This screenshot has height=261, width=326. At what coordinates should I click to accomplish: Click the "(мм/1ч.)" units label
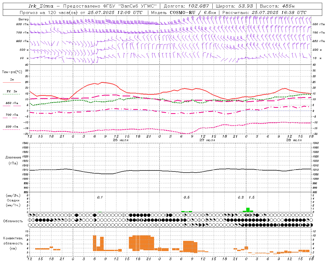click(x=13, y=205)
